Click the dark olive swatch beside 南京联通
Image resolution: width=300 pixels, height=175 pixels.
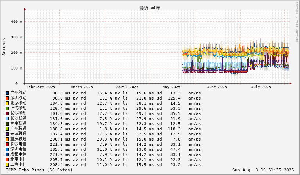[7, 124]
